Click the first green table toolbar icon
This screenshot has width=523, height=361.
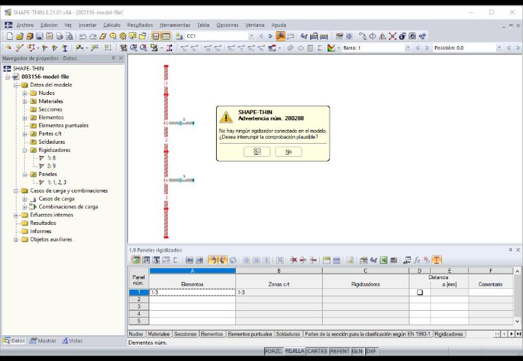(x=136, y=261)
